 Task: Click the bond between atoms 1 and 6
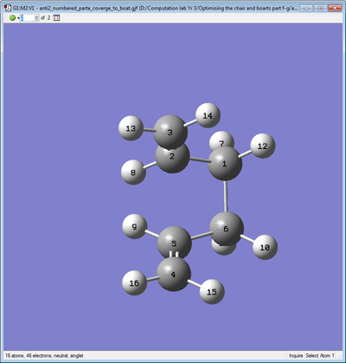226,197
